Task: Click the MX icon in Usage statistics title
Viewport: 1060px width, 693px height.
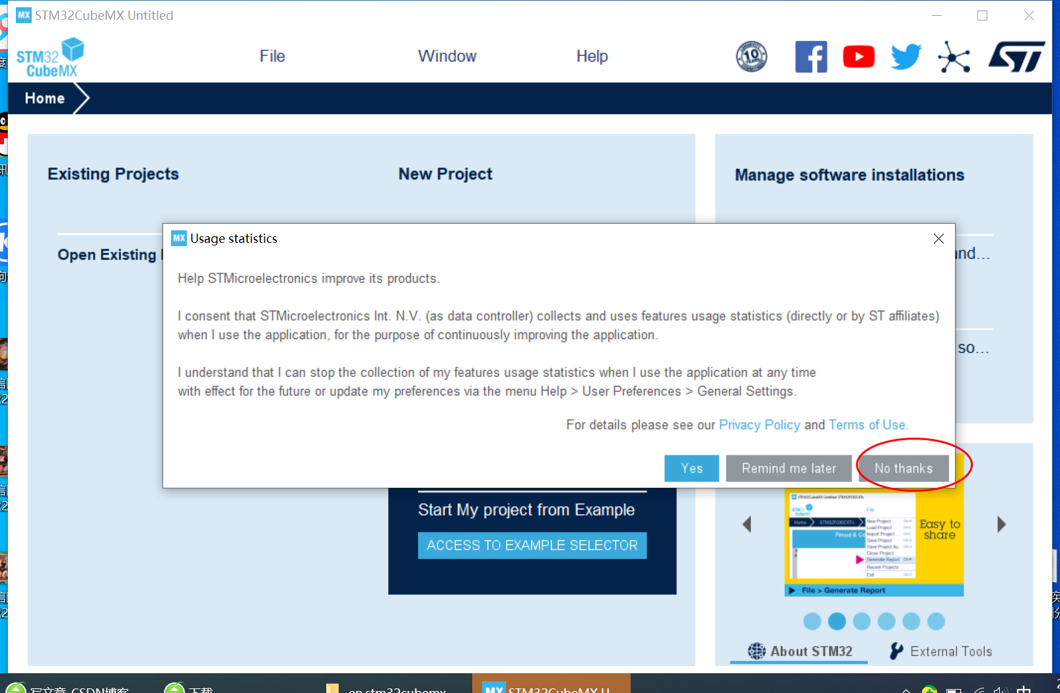Action: point(179,238)
